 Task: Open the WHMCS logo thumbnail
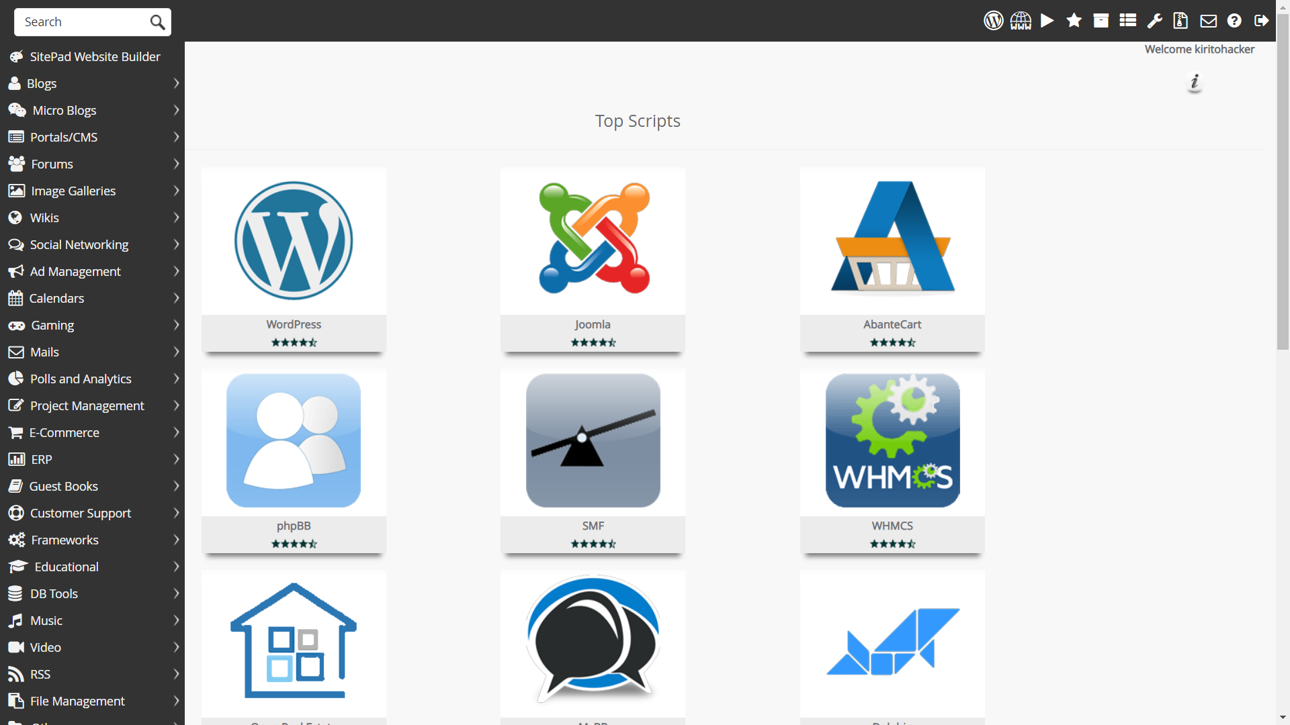click(x=892, y=441)
